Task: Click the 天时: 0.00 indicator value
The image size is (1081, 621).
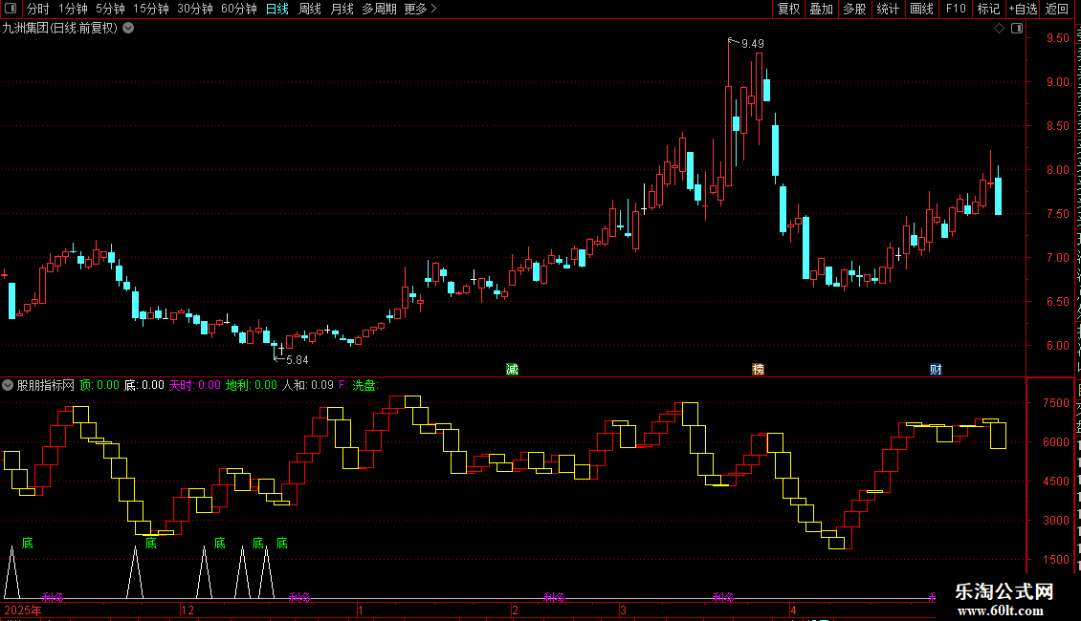Action: 195,386
